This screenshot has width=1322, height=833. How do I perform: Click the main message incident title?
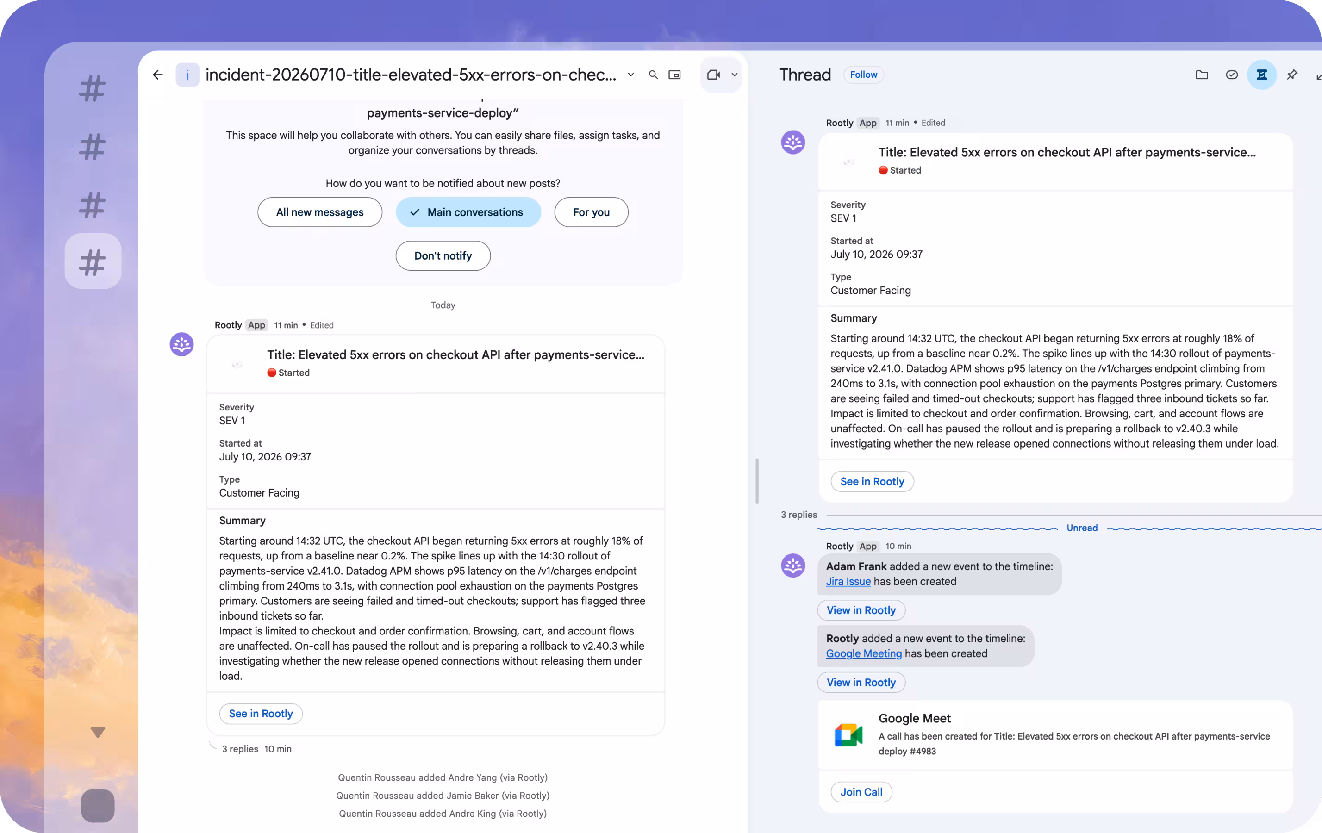(x=455, y=354)
